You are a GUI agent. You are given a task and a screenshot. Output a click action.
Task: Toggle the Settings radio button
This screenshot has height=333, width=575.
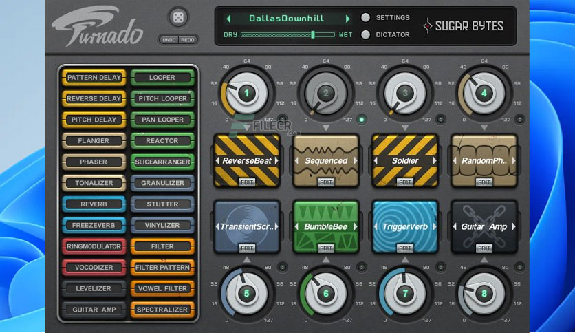click(366, 18)
